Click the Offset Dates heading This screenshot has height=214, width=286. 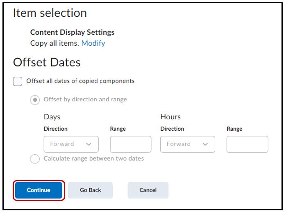point(47,62)
